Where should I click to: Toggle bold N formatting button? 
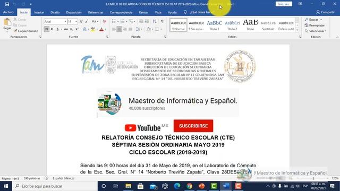click(x=46, y=29)
